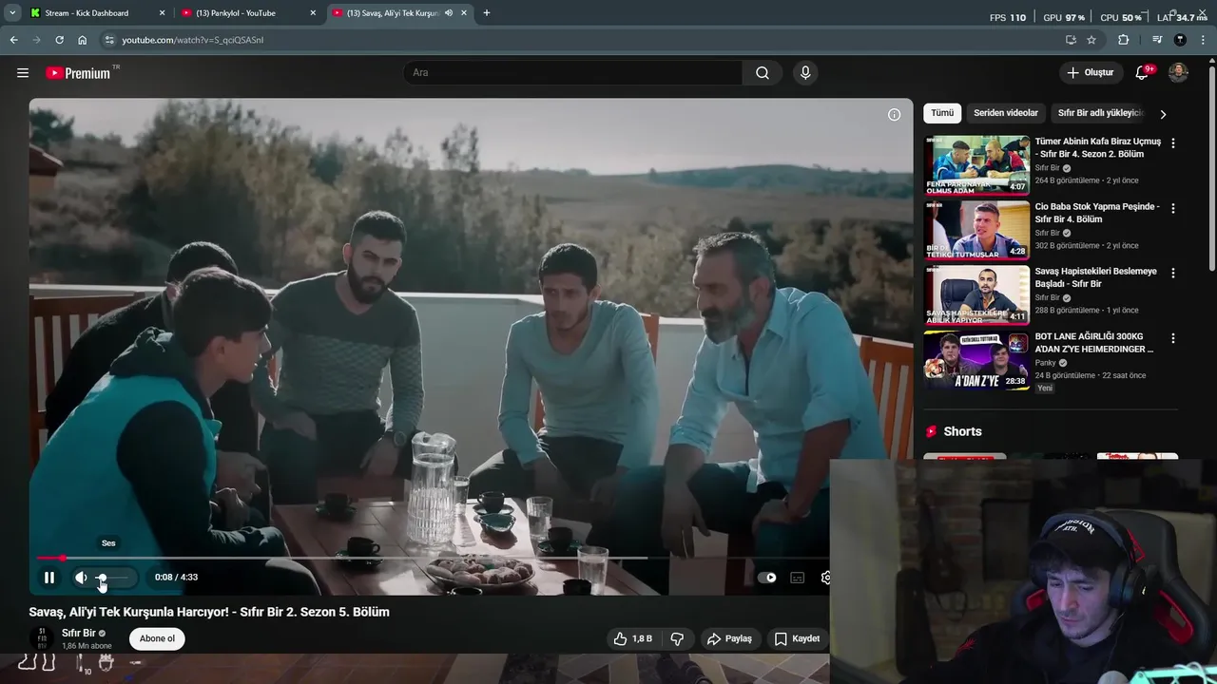This screenshot has width=1217, height=684.
Task: Go to the browser home page
Action: 83,40
